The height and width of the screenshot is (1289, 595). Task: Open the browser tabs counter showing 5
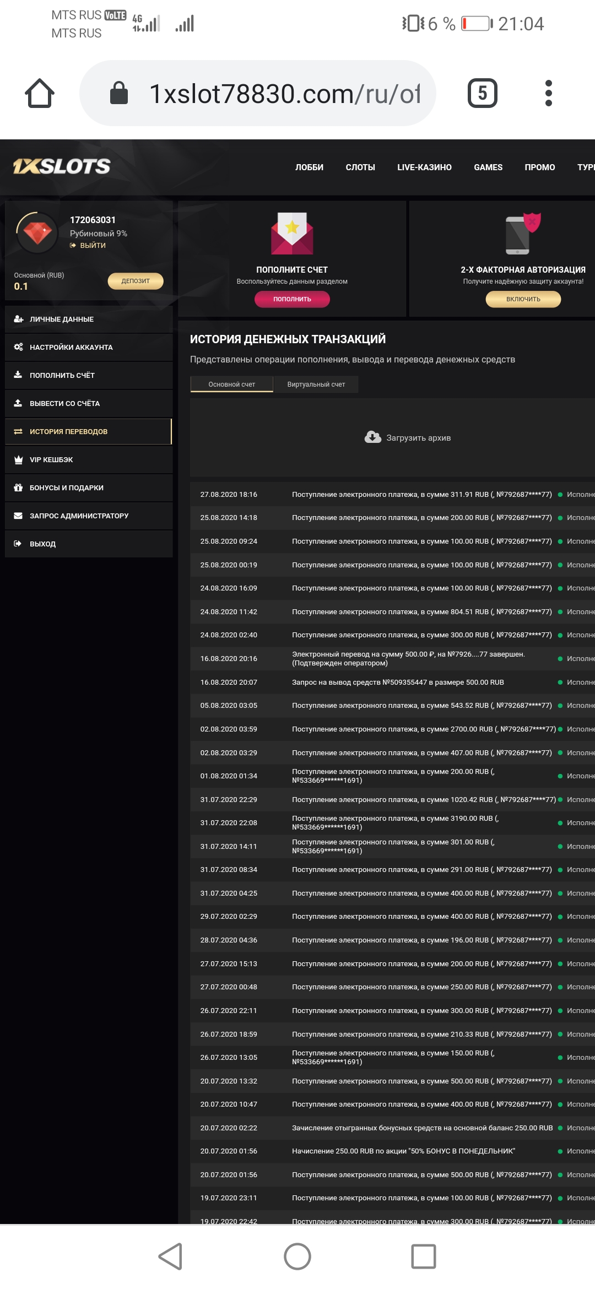pyautogui.click(x=482, y=93)
